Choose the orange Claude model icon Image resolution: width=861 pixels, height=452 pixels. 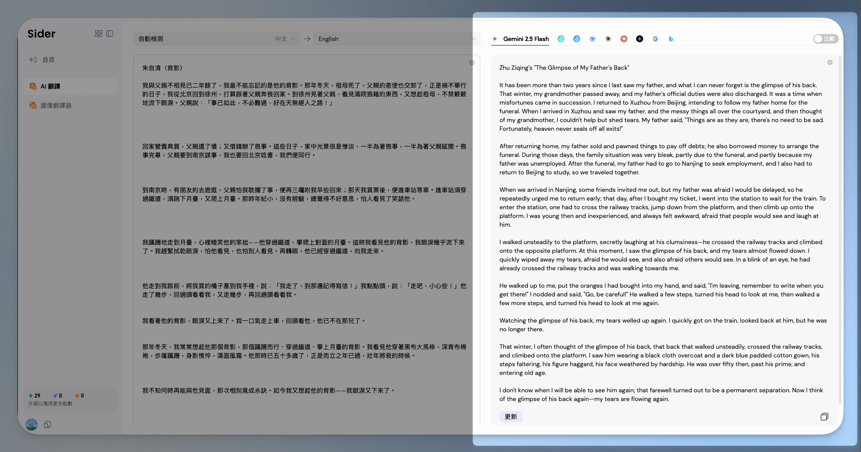click(x=624, y=39)
